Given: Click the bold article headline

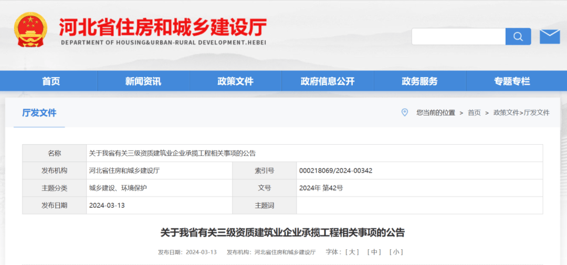Looking at the screenshot, I should tap(282, 232).
